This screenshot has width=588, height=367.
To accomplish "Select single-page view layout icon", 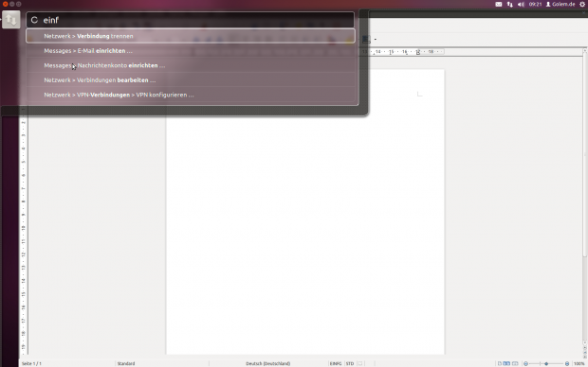I will (x=500, y=363).
